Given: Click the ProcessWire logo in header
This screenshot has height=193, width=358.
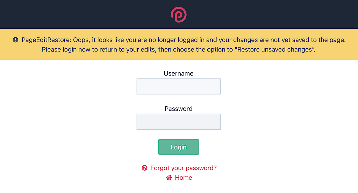Looking at the screenshot, I should (x=179, y=15).
